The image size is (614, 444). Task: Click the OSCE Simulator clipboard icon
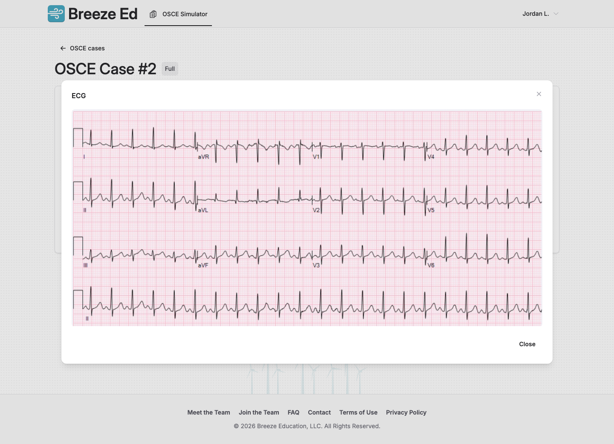point(153,14)
